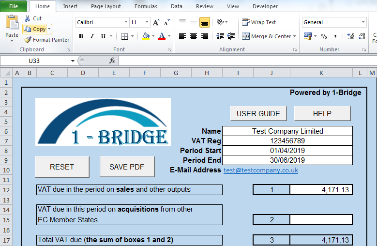Click the yellow Fill Color swatch

click(x=146, y=36)
